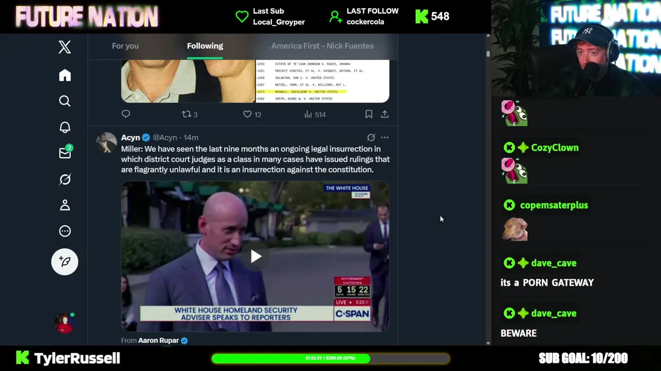Open Messages envelope with badge
Viewport: 661px width, 371px height.
coord(65,153)
